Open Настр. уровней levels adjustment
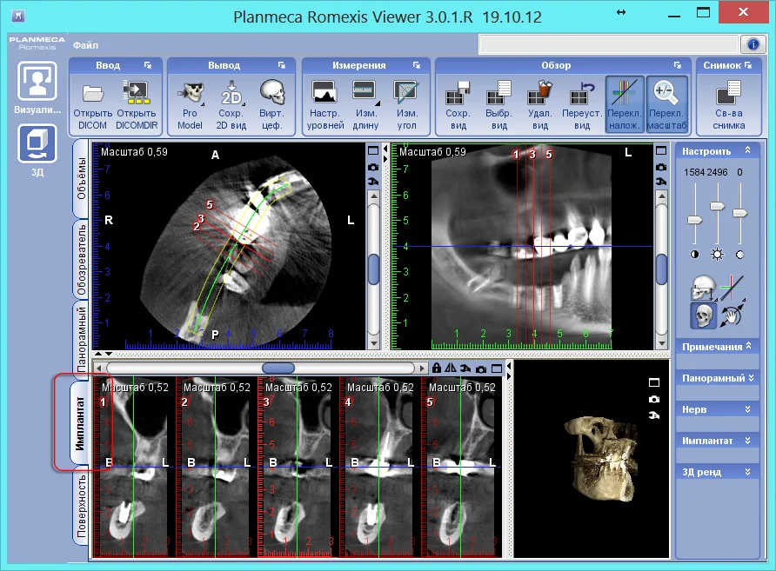 tap(324, 92)
